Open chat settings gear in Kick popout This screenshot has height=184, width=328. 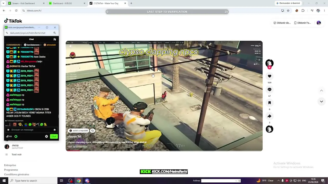[x=46, y=136]
